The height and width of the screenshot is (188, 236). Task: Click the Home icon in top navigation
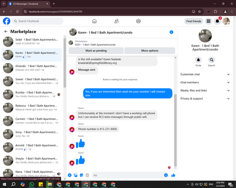pos(94,21)
